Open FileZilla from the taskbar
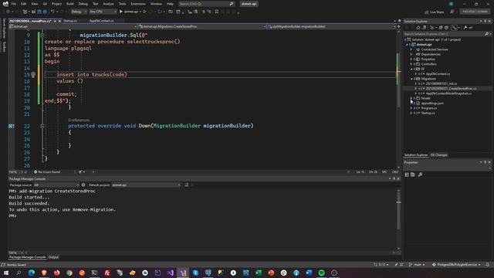 coord(107,273)
